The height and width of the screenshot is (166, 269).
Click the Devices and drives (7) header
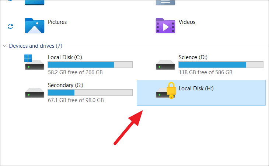[x=35, y=46]
